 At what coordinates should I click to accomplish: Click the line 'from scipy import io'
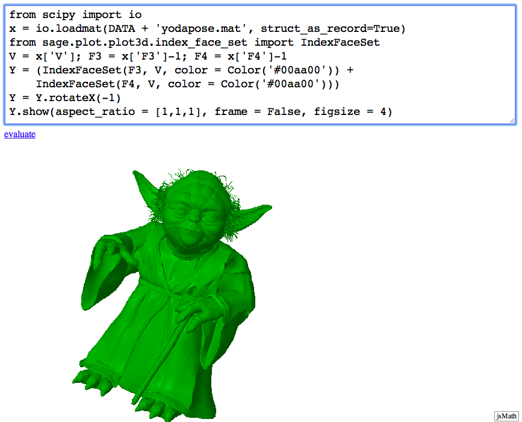76,14
